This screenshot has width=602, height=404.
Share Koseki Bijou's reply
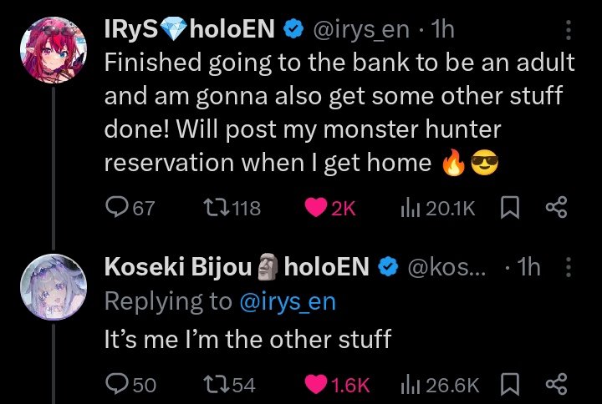coord(556,384)
